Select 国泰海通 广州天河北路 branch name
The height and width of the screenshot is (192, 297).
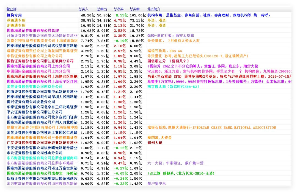click(42, 122)
